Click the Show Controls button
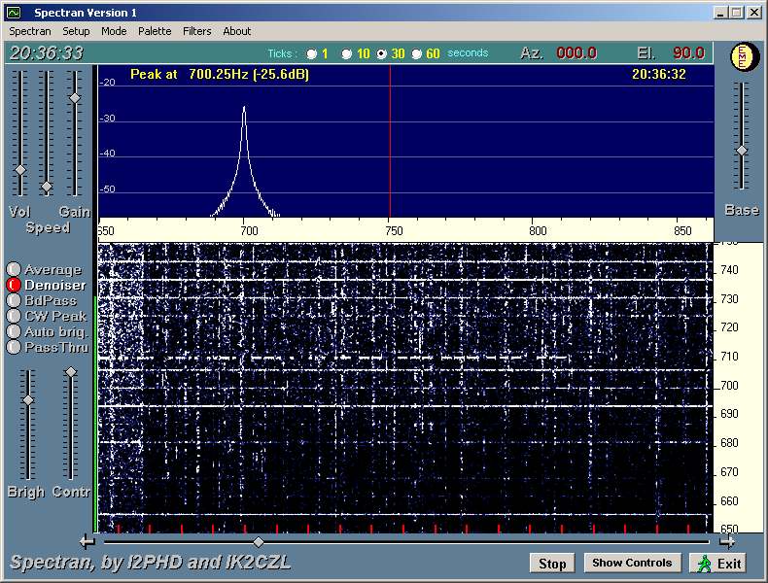 coord(632,563)
